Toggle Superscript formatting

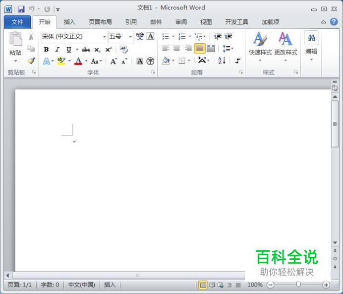point(108,50)
